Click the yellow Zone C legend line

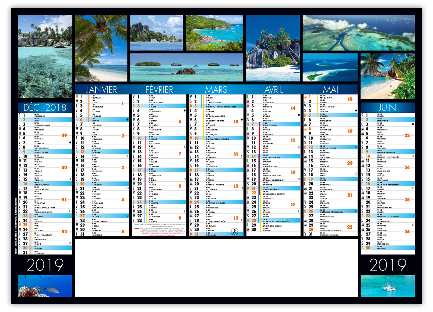pyautogui.click(x=137, y=232)
